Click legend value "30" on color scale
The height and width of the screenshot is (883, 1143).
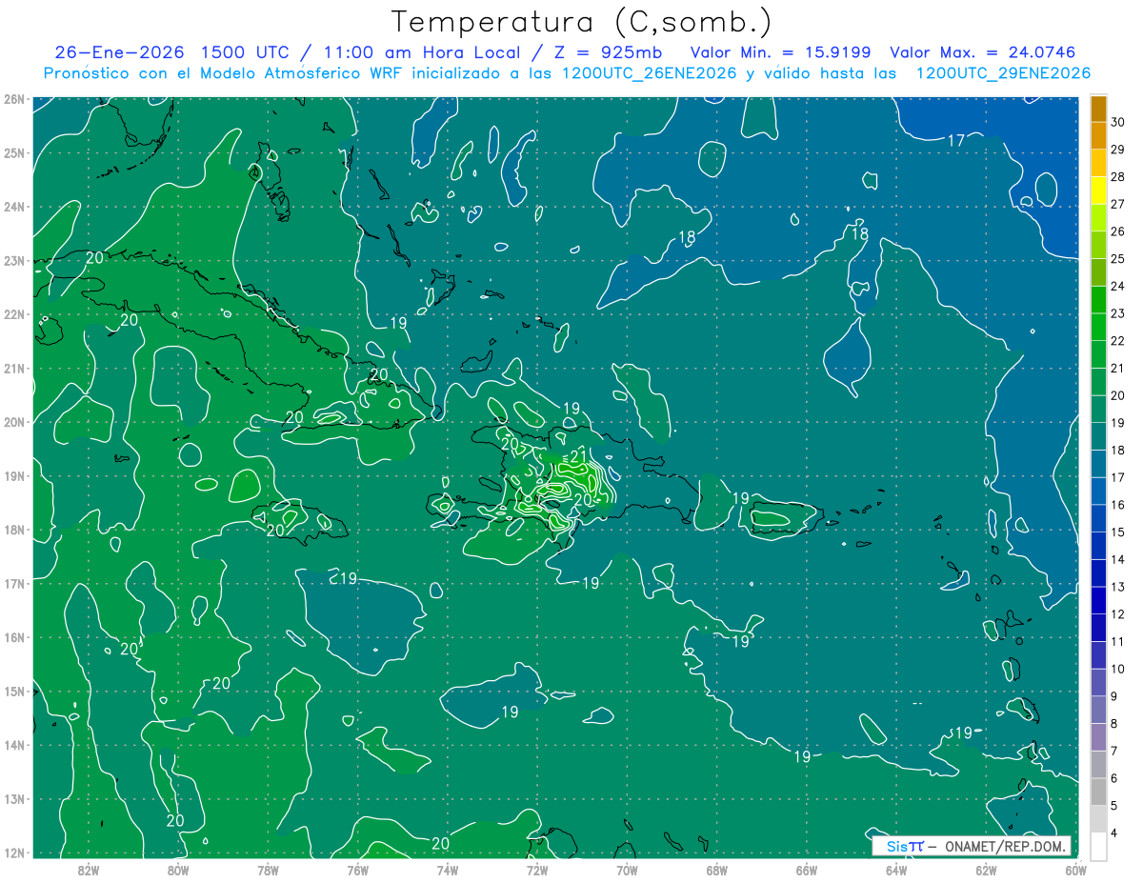click(1118, 122)
